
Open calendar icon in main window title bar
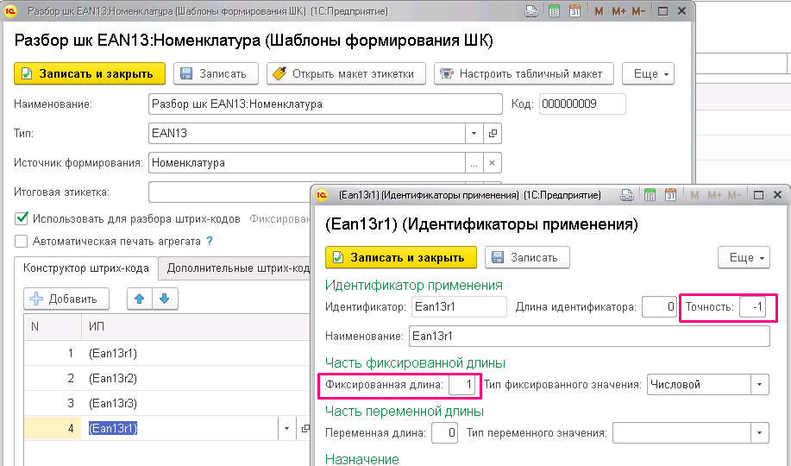point(574,11)
